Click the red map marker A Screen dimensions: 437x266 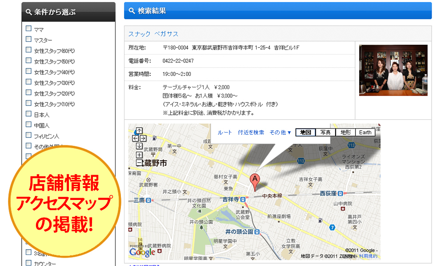pyautogui.click(x=254, y=182)
